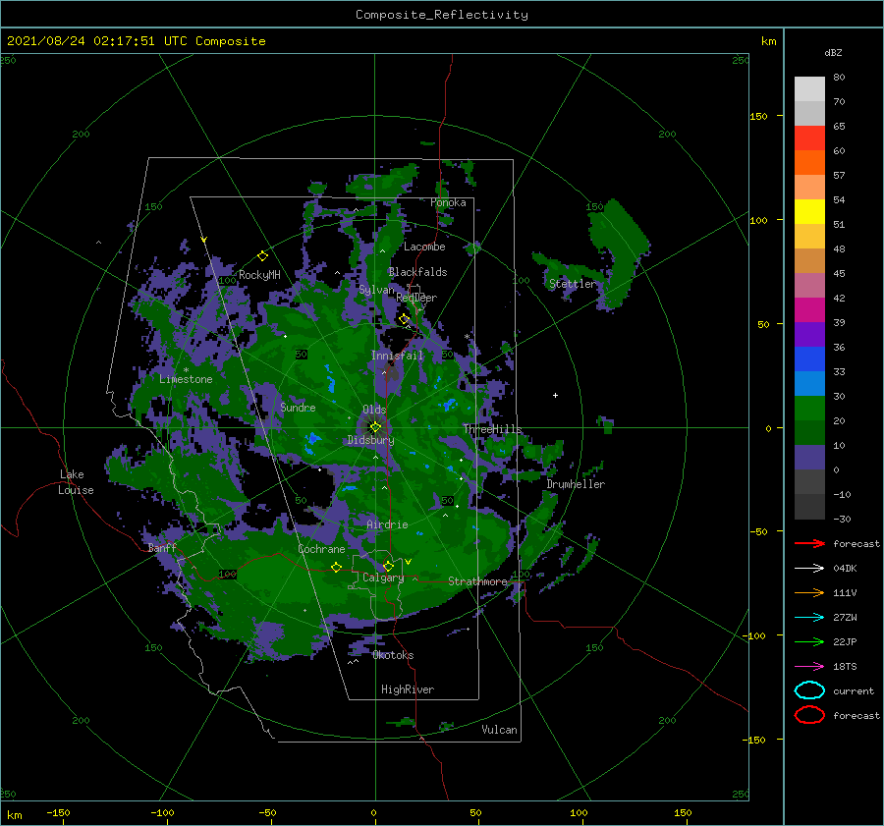Select the RedDeer city label
Viewport: 884px width, 826px height.
(416, 298)
